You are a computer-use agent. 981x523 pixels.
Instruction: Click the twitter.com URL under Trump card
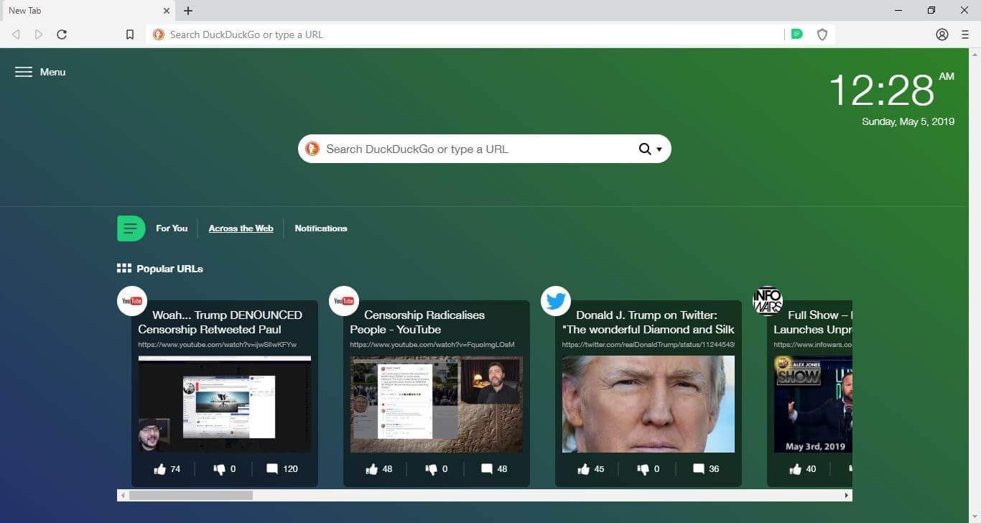coord(648,345)
